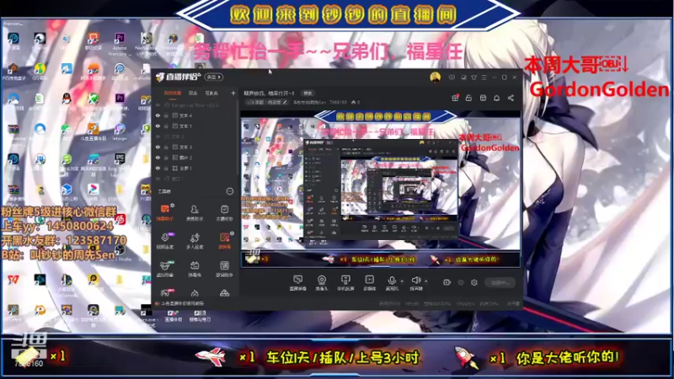
Task: Click the pill button after the stream title
Action: (308, 93)
